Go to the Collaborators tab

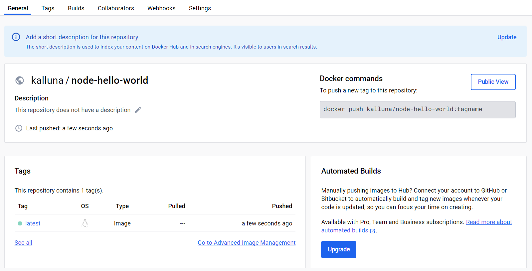pos(116,8)
